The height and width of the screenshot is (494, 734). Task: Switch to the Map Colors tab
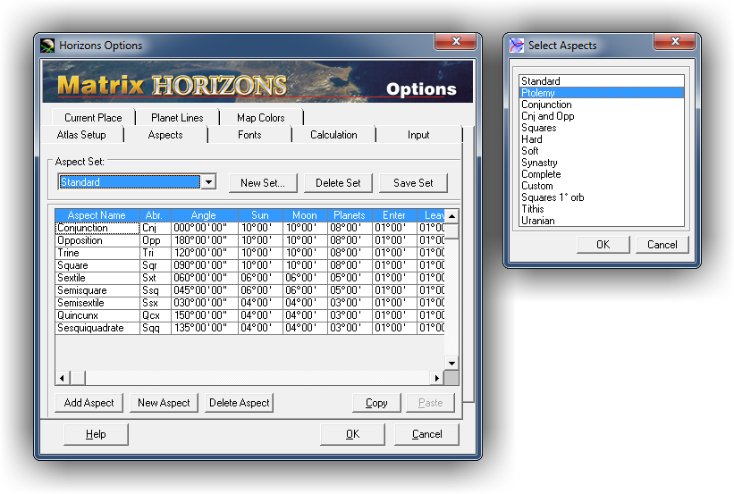[x=261, y=118]
